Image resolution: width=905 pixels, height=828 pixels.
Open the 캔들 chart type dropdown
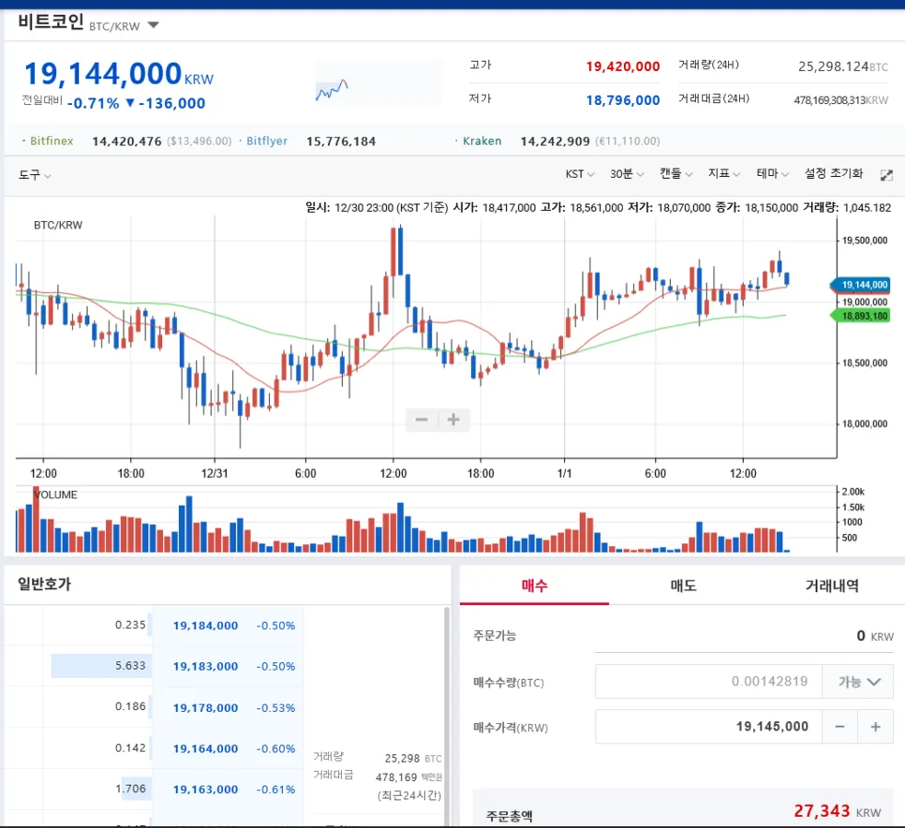pyautogui.click(x=675, y=173)
